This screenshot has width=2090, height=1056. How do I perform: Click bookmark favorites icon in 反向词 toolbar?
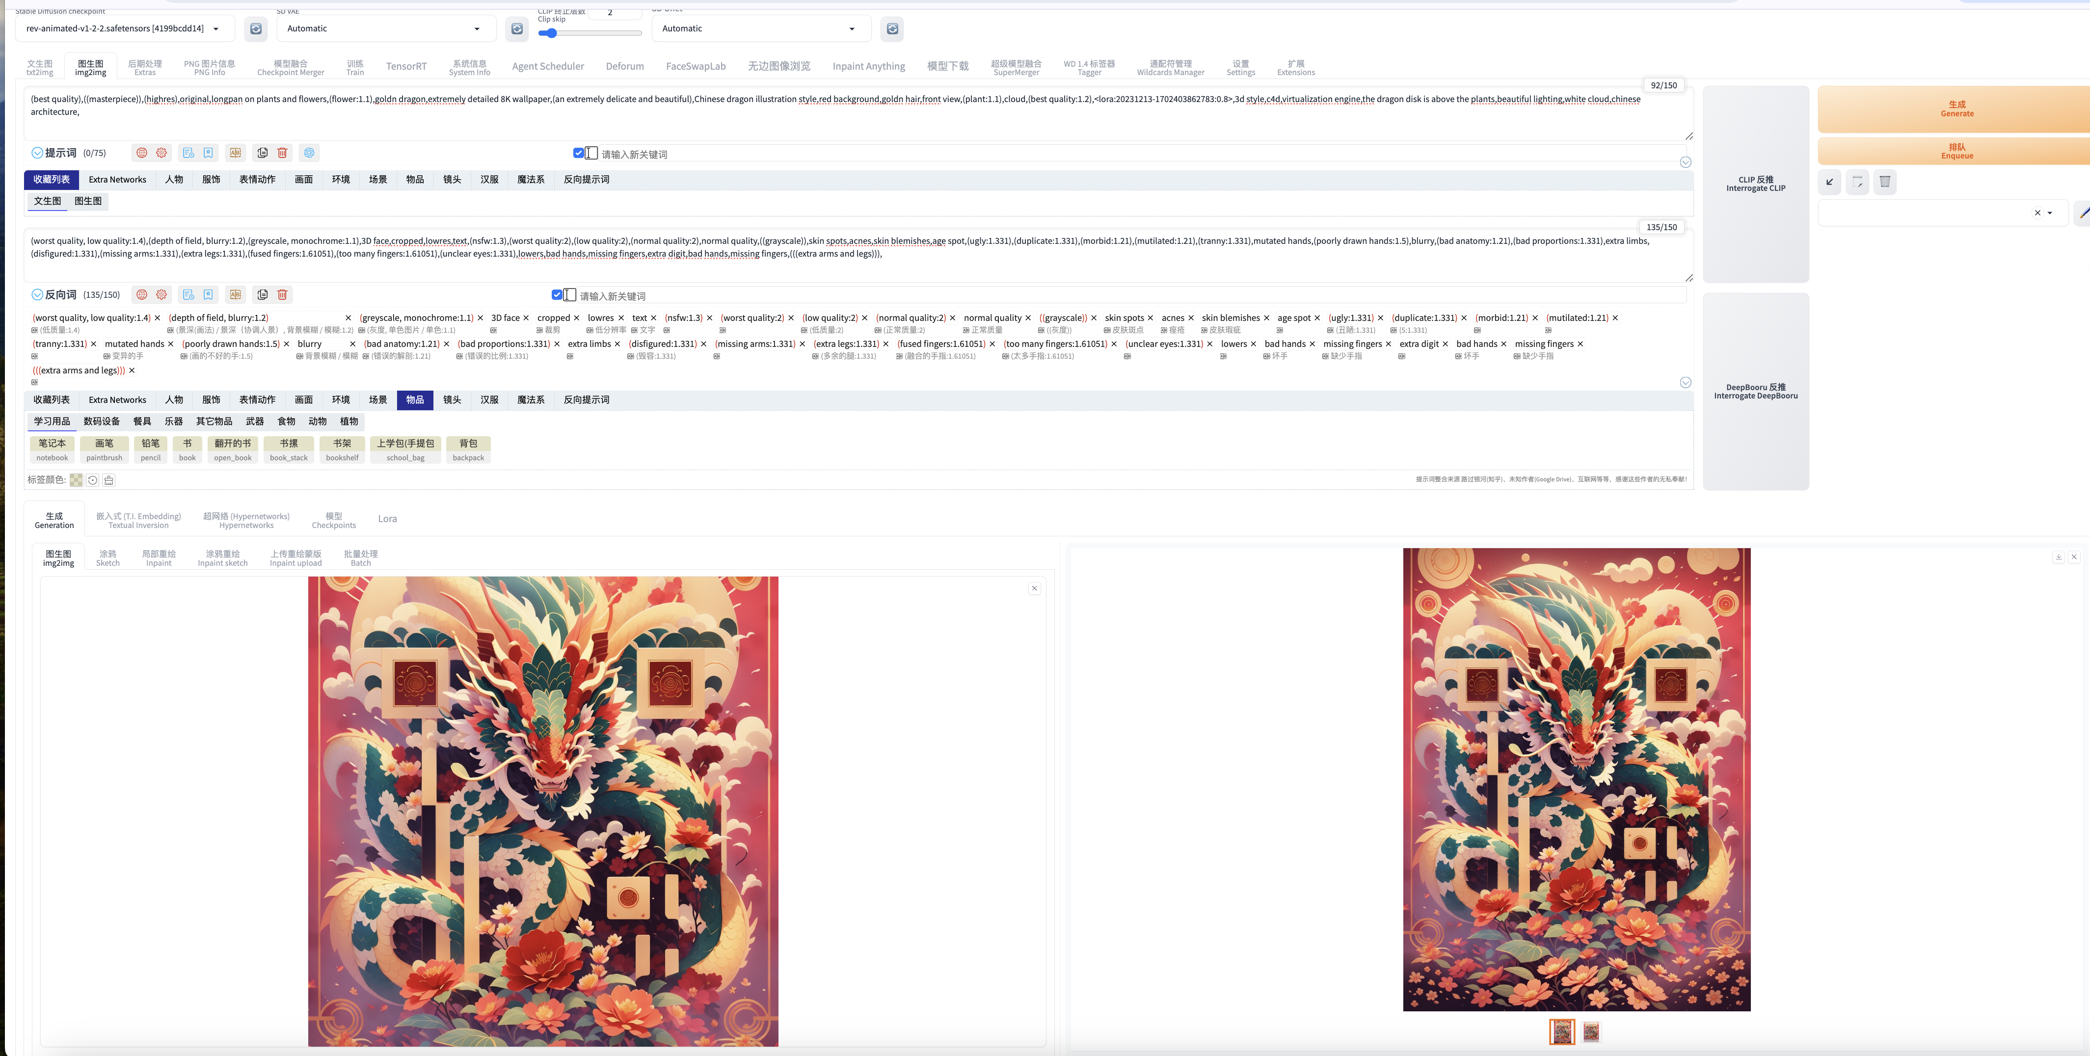pyautogui.click(x=209, y=294)
